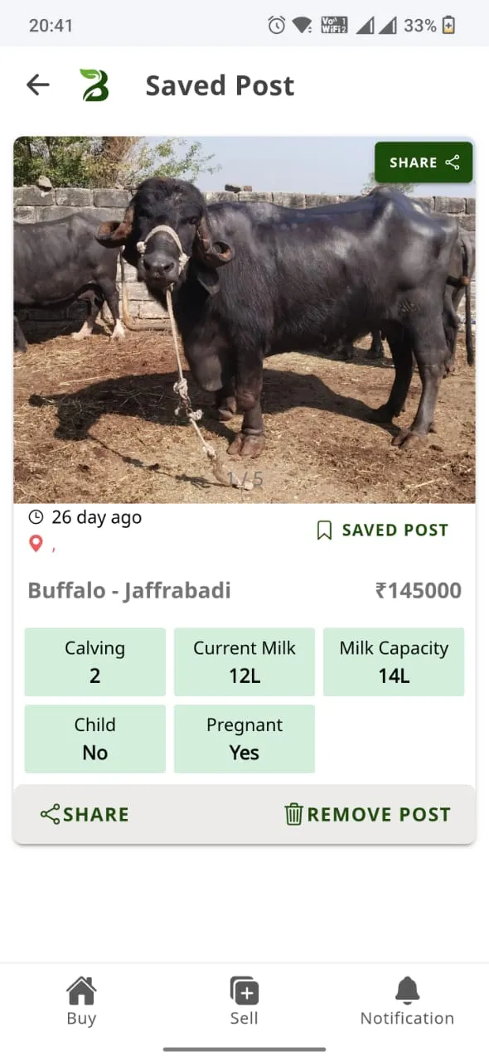Image resolution: width=489 pixels, height=1061 pixels.
Task: Tap the ₹145000 price text
Action: (419, 591)
